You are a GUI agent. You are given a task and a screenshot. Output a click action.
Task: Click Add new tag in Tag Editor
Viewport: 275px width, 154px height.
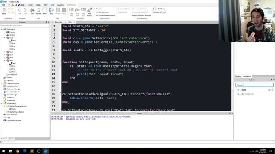(x=247, y=94)
